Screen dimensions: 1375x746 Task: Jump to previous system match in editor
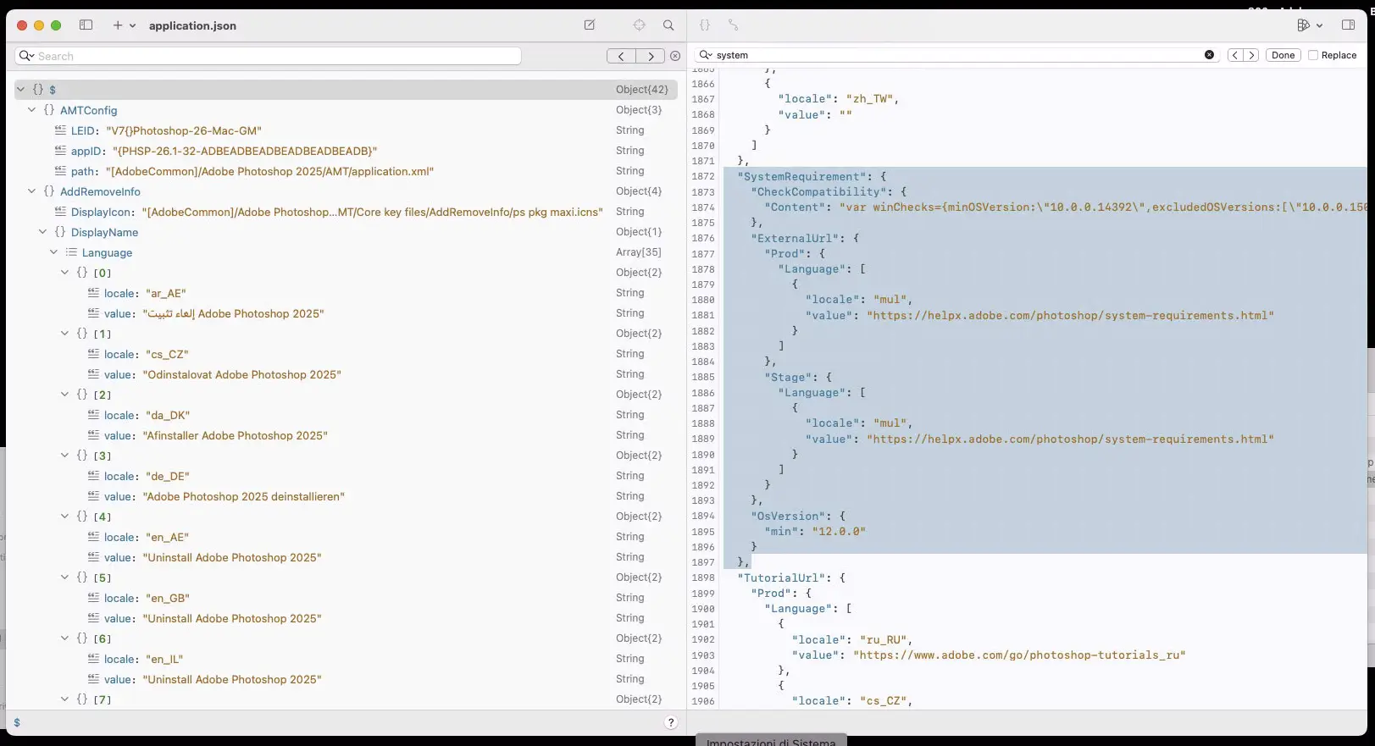tap(1235, 55)
